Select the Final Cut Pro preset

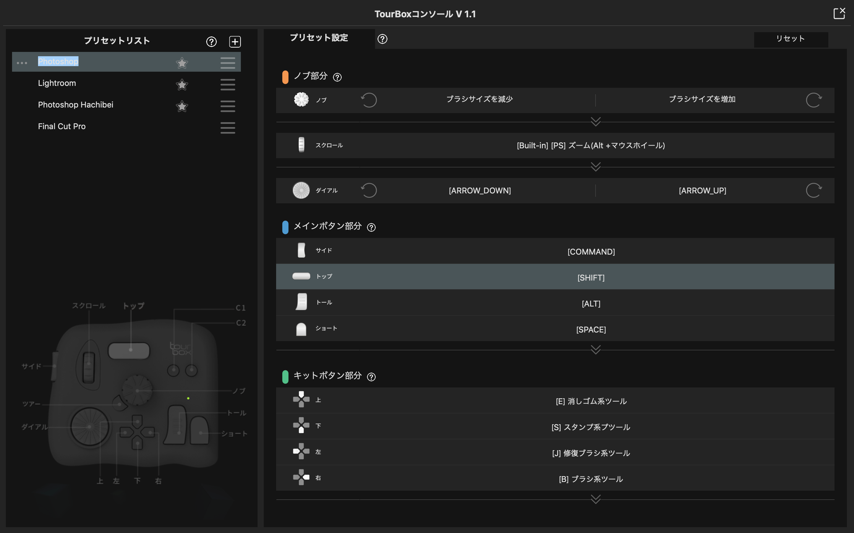(x=62, y=127)
